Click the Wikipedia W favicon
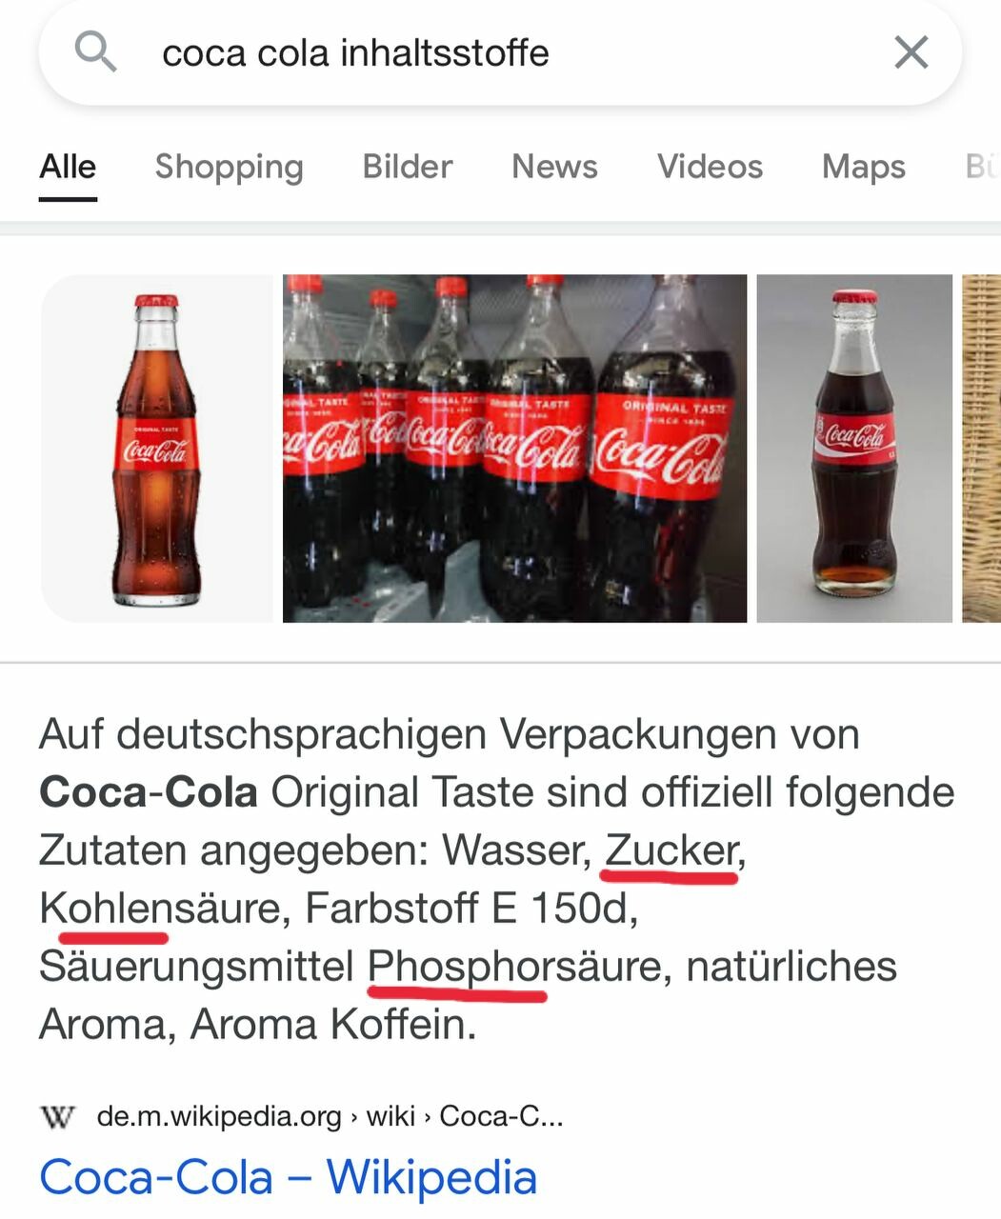The height and width of the screenshot is (1219, 1001). (x=57, y=1116)
